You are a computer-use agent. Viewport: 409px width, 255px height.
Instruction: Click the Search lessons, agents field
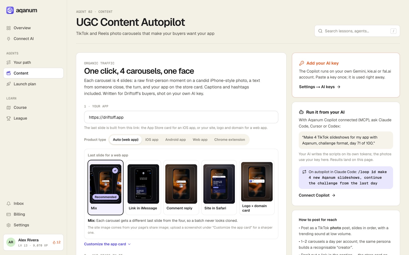tap(357, 31)
